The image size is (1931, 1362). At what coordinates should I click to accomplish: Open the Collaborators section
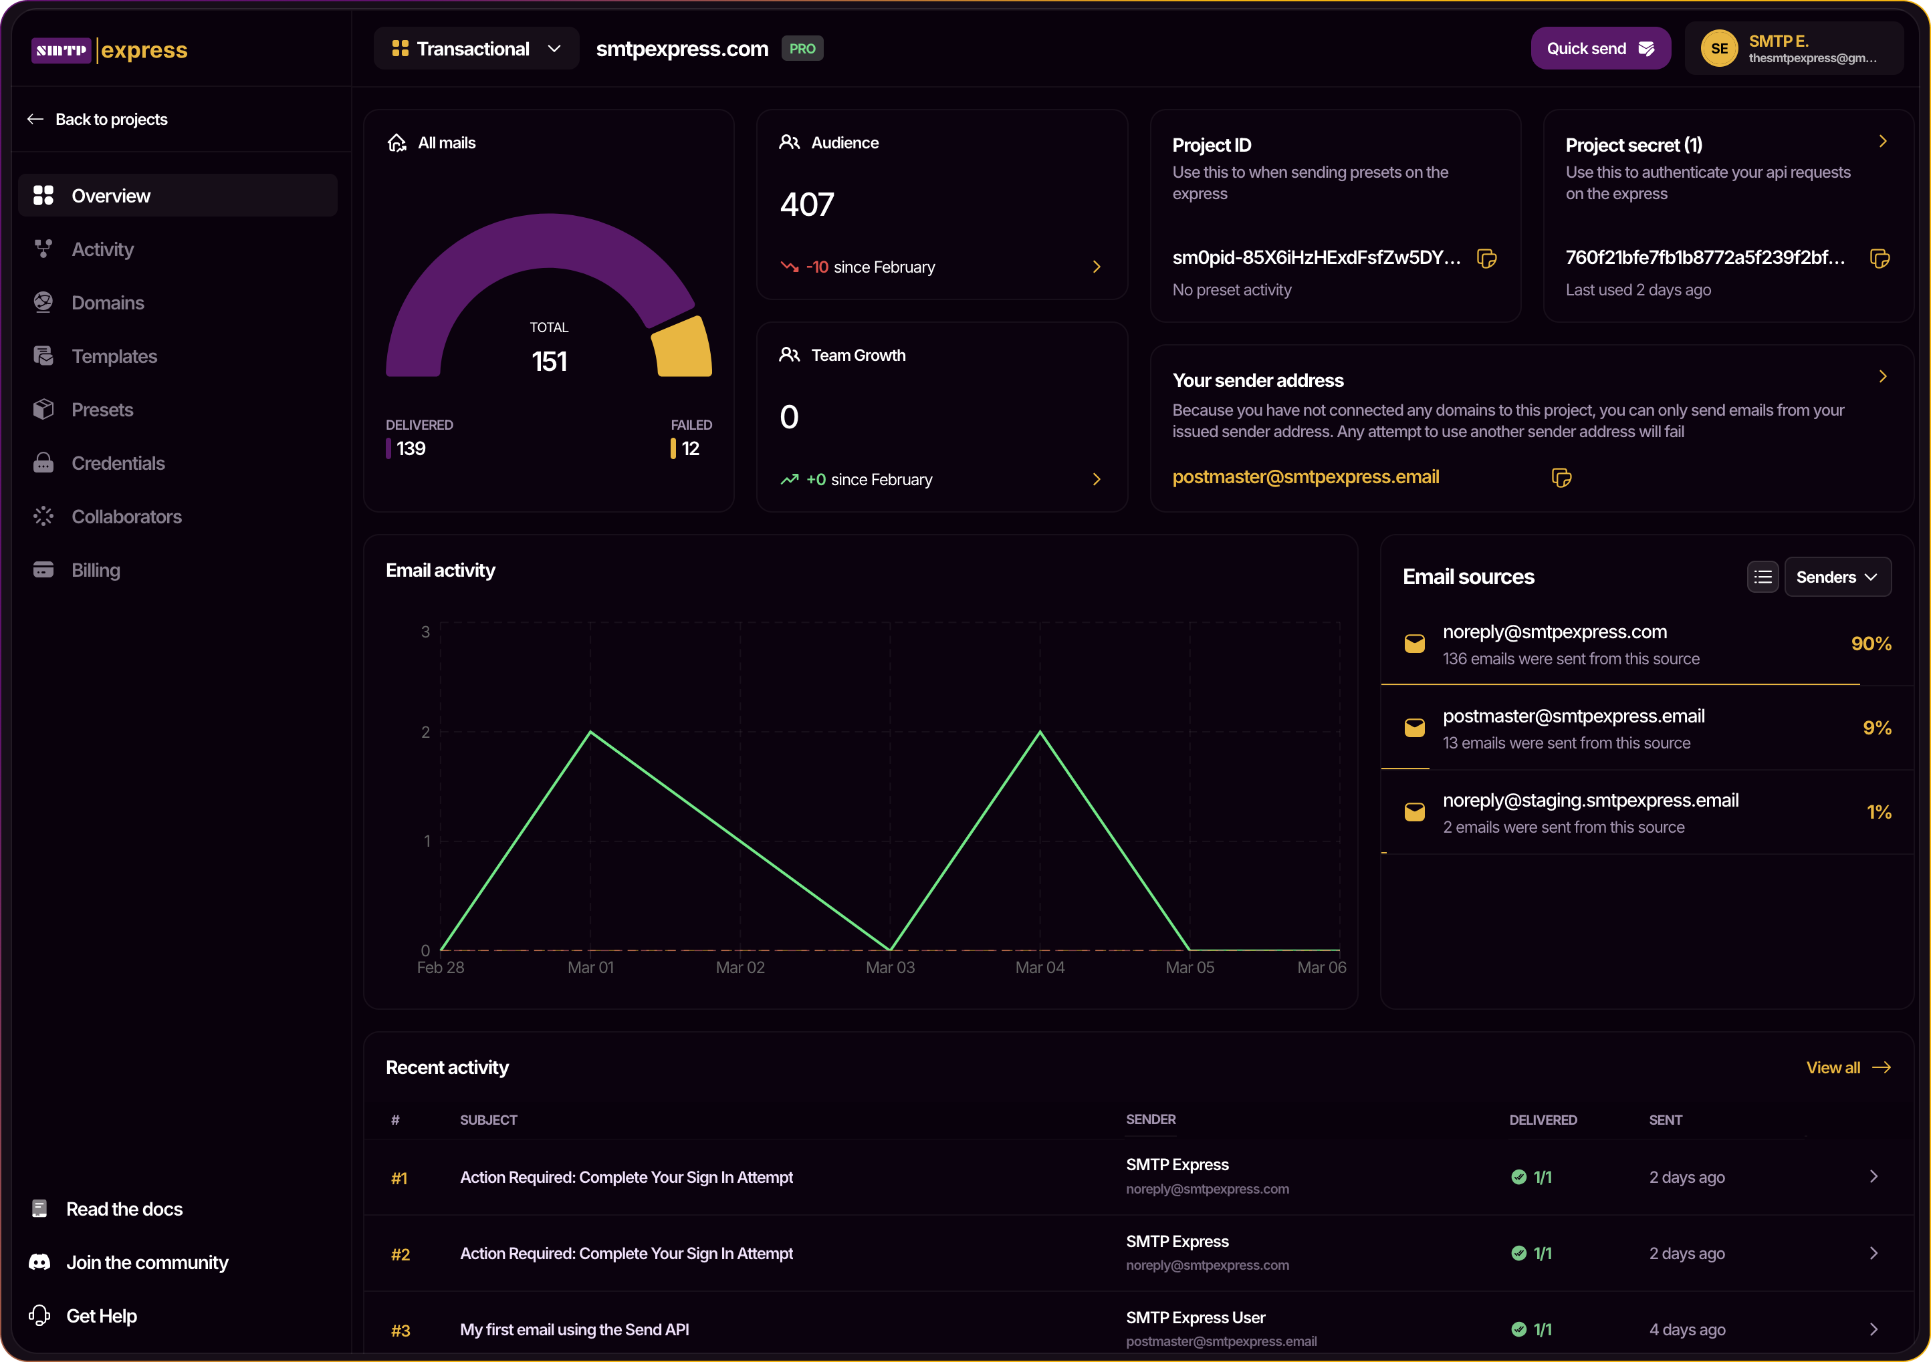coord(177,516)
